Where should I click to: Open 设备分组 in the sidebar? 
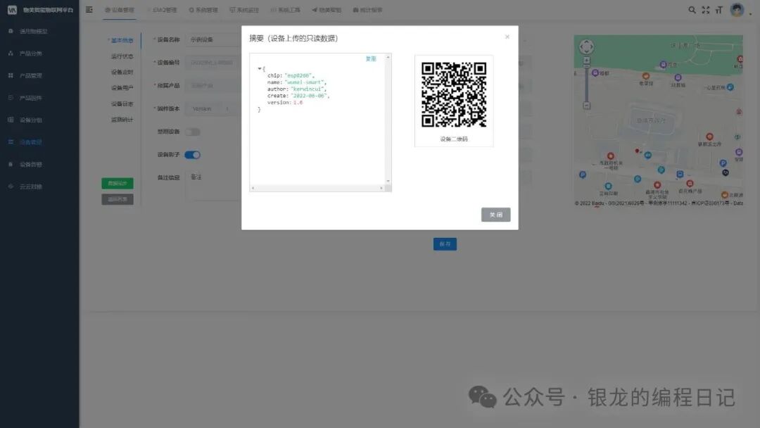[x=30, y=120]
